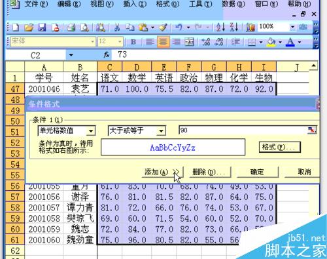Open the 数据 menu
The height and width of the screenshot is (259, 327).
(233, 4)
